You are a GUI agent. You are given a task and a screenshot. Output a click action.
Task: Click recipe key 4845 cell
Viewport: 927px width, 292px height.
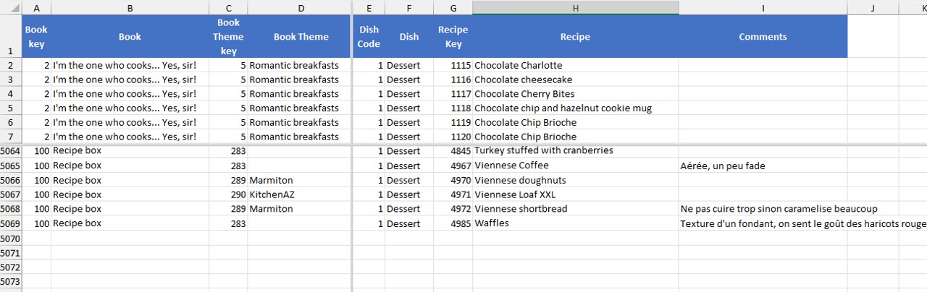click(453, 151)
